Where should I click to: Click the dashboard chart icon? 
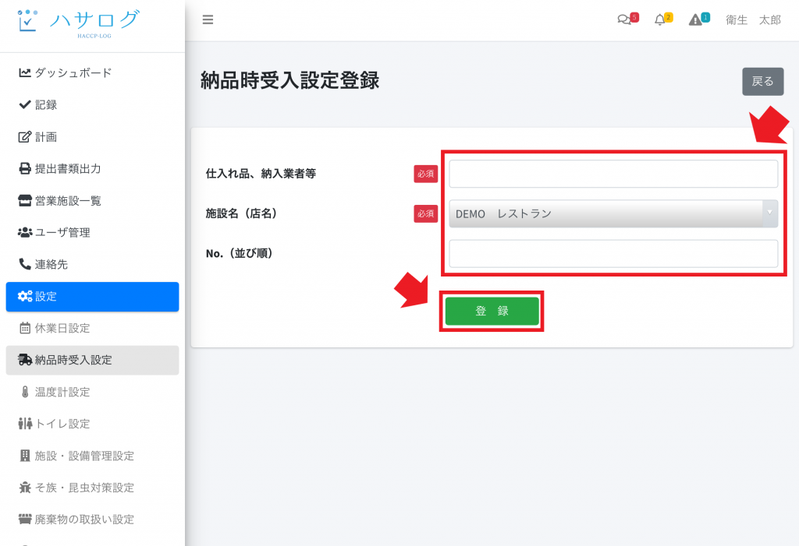point(25,72)
